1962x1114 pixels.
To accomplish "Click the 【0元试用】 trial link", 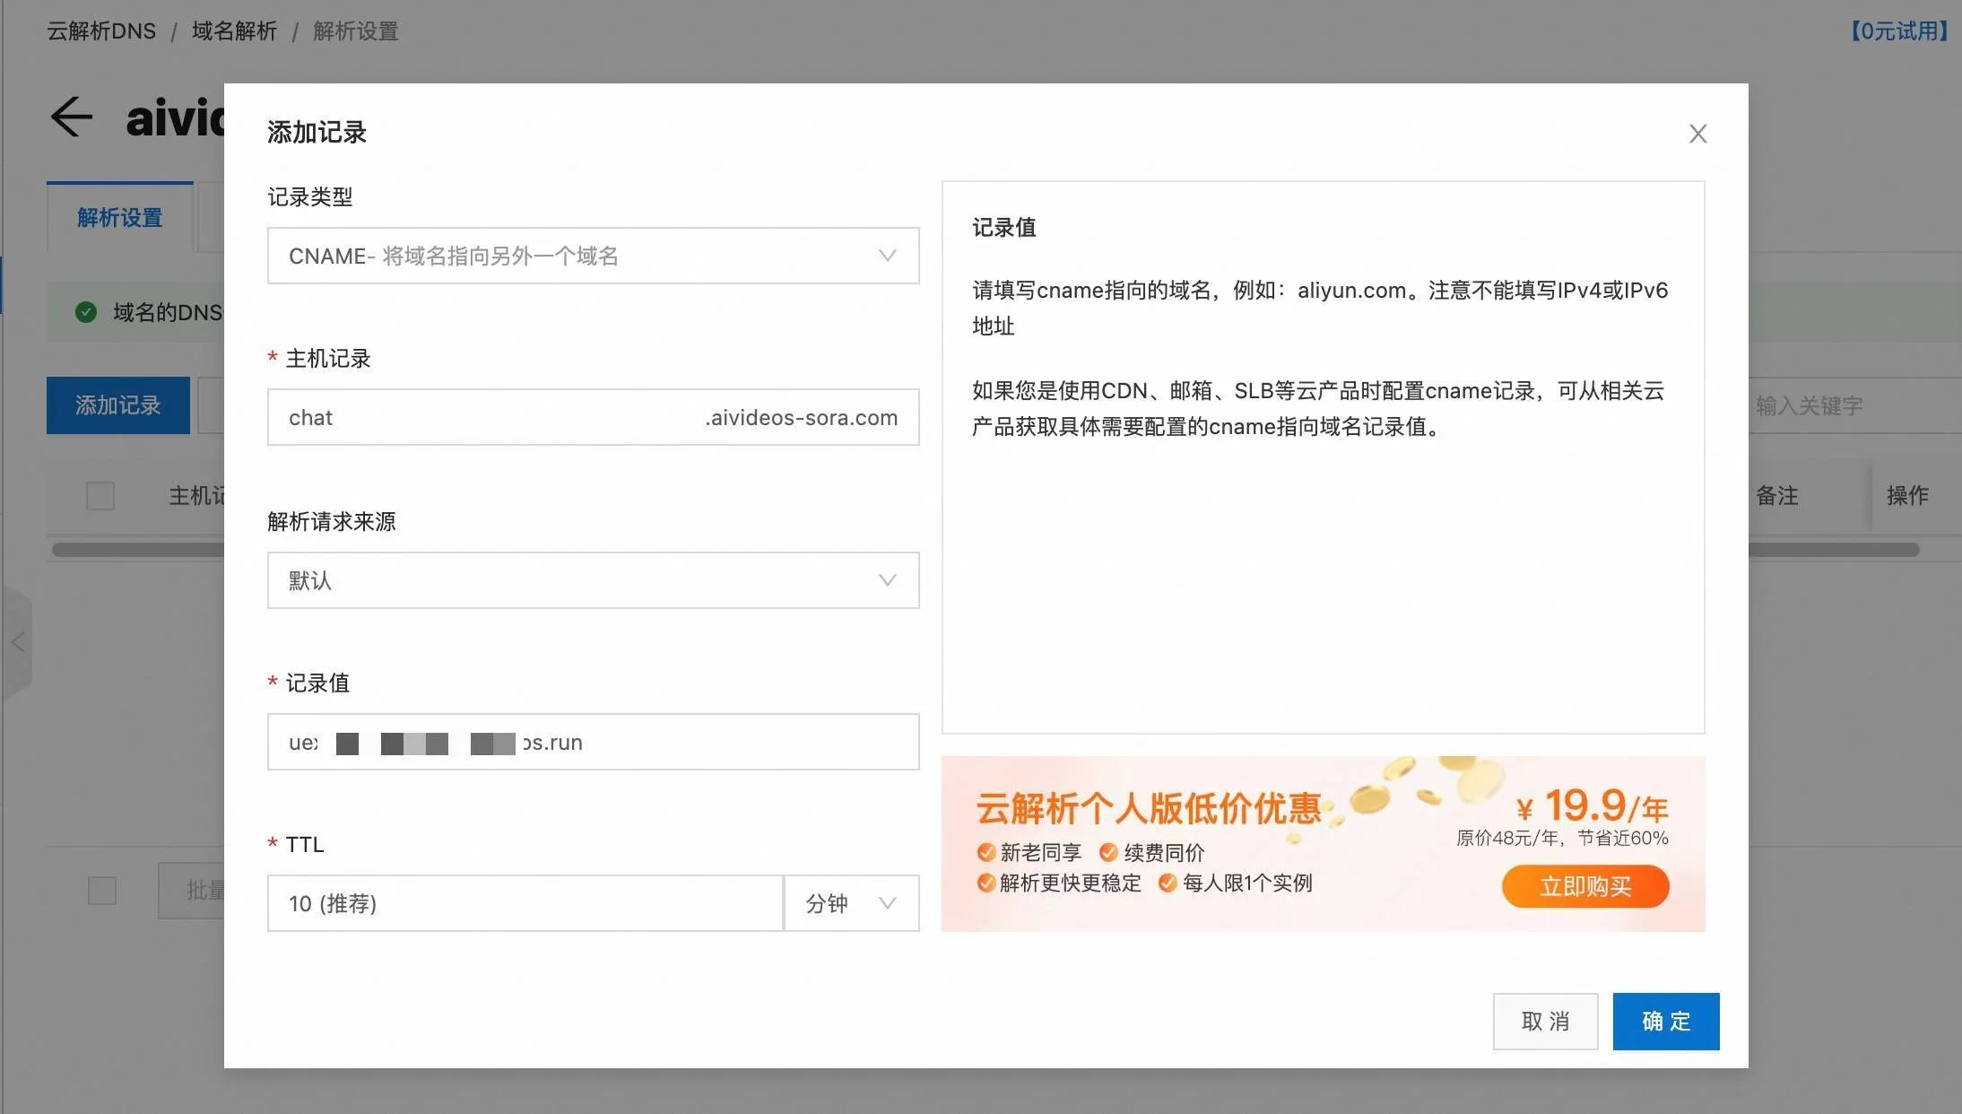I will coord(1899,31).
